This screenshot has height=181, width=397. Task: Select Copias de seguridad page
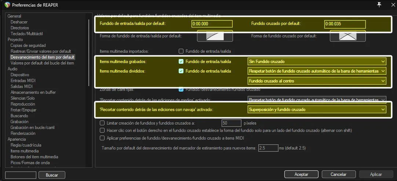click(x=28, y=45)
